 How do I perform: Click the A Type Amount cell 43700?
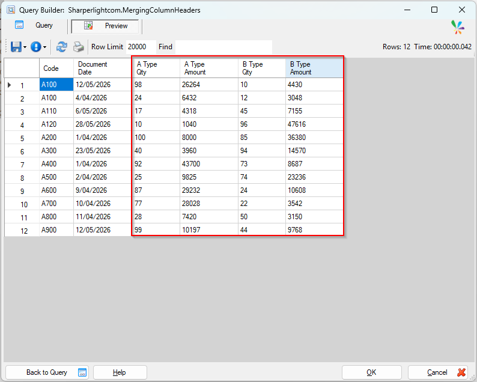[209, 164]
